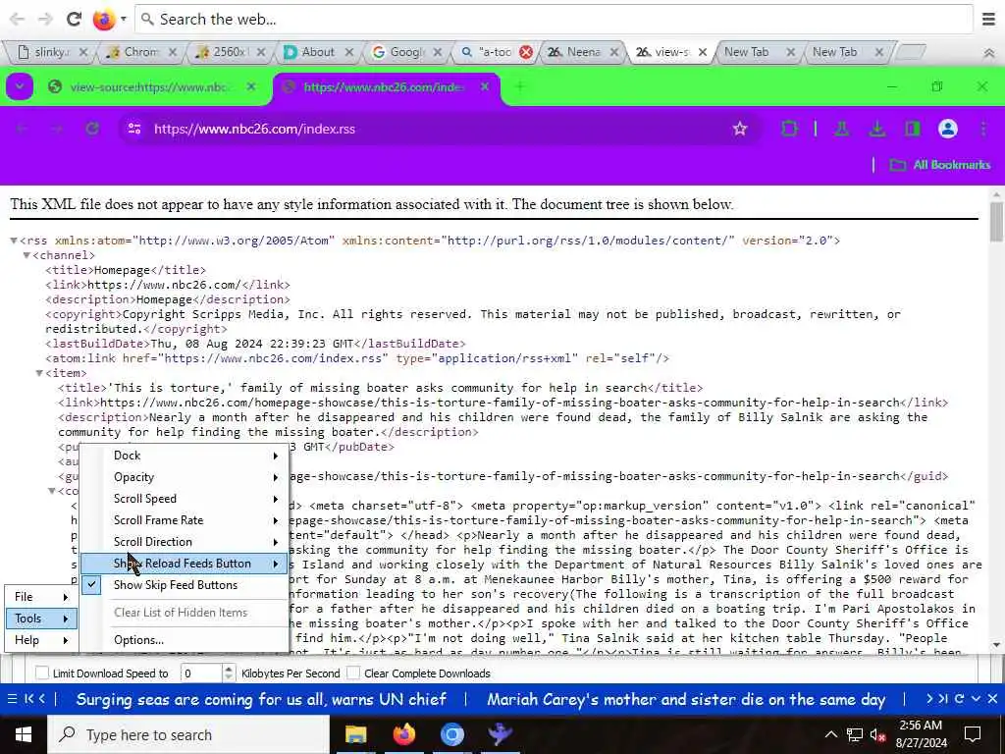Open 'Surging seas' headline in ticker
The width and height of the screenshot is (1005, 754).
point(261,699)
